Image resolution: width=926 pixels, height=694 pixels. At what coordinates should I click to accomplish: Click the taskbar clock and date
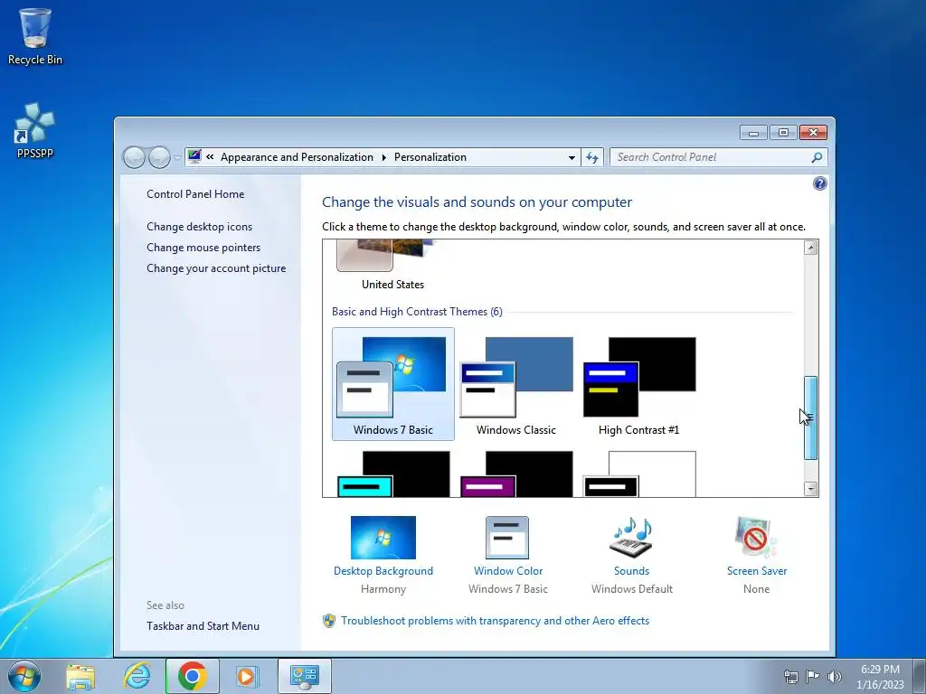pos(880,676)
